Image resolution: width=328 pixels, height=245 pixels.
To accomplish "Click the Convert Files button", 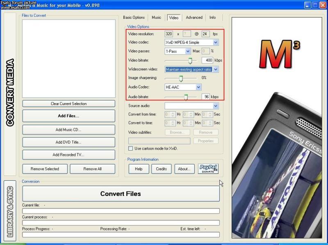I will [x=121, y=193].
